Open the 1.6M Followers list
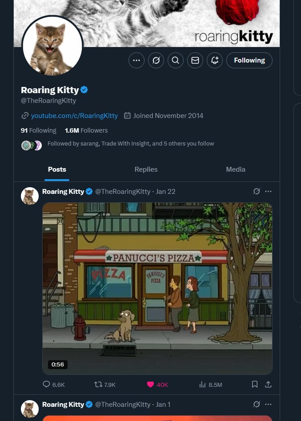This screenshot has height=421, width=301. tap(86, 130)
